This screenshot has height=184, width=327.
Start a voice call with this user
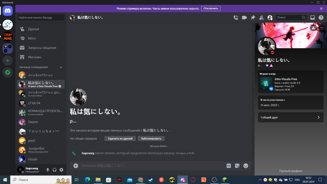tap(236, 18)
